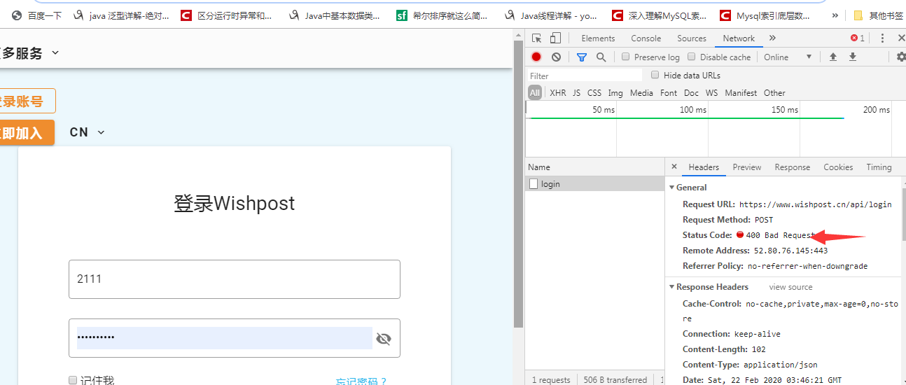906x385 pixels.
Task: Open network settings gear icon
Action: point(901,57)
